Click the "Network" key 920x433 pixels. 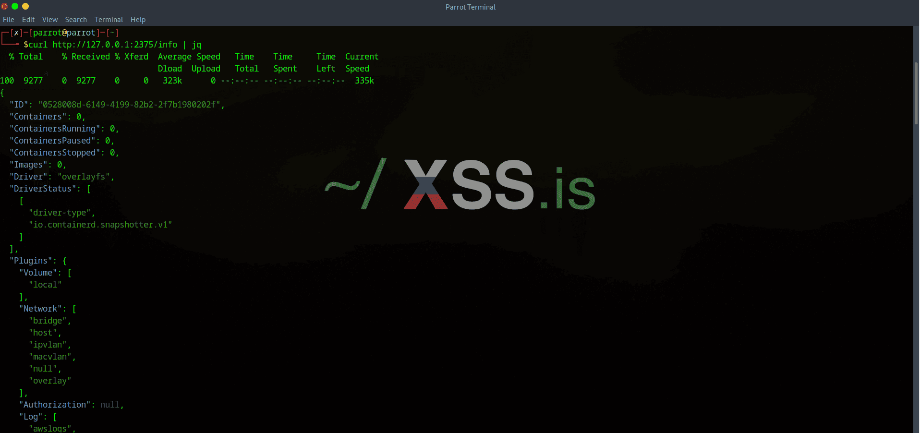coord(40,309)
